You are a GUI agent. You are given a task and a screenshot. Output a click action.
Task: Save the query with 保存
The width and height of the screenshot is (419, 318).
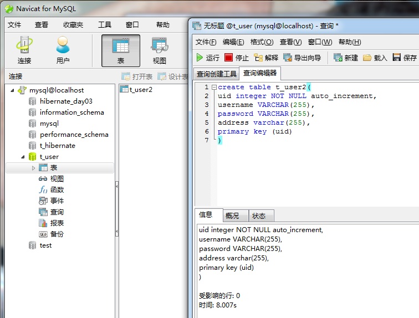405,58
